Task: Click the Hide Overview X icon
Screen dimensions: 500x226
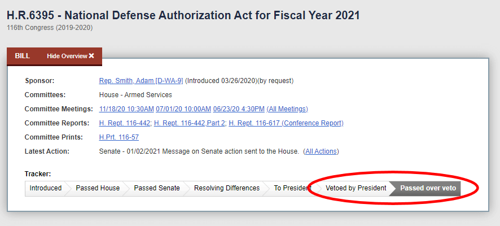Action: (91, 56)
